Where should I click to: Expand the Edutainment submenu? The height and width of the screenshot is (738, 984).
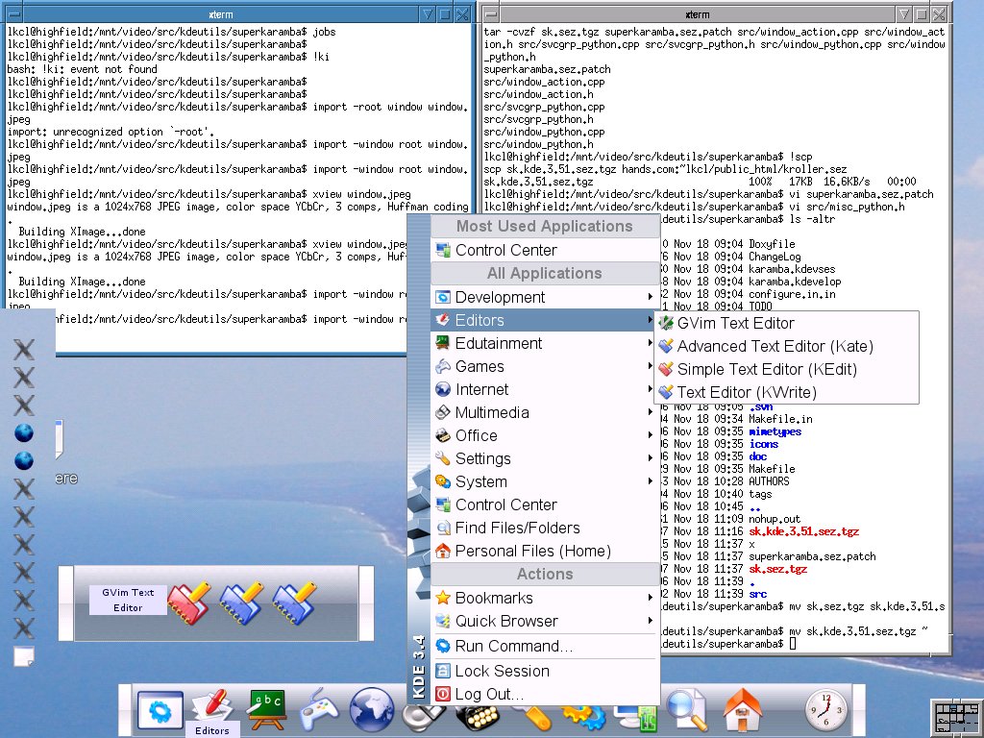tap(545, 343)
